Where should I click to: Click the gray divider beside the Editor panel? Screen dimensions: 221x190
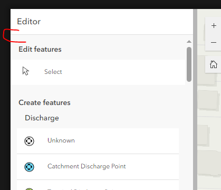[x=195, y=99]
